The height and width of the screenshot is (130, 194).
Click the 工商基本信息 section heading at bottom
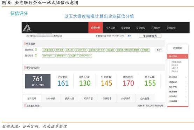(33, 106)
